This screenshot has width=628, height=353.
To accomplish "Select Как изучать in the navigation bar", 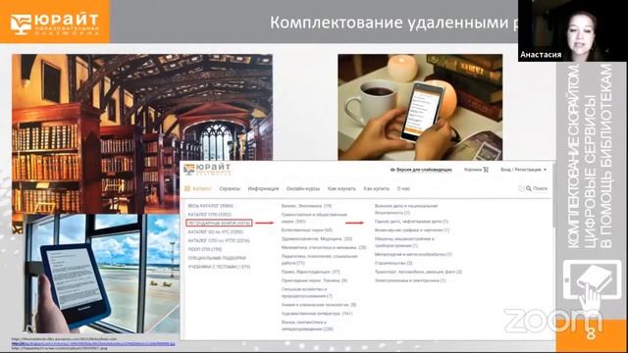I will tap(341, 188).
